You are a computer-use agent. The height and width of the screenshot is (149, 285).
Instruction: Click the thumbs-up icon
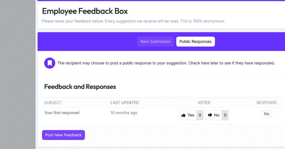183,115
